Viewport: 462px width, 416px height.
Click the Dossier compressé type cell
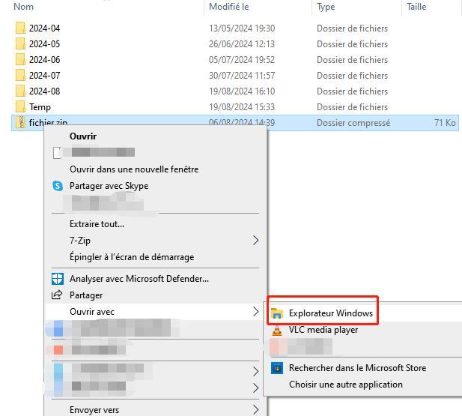(x=353, y=123)
